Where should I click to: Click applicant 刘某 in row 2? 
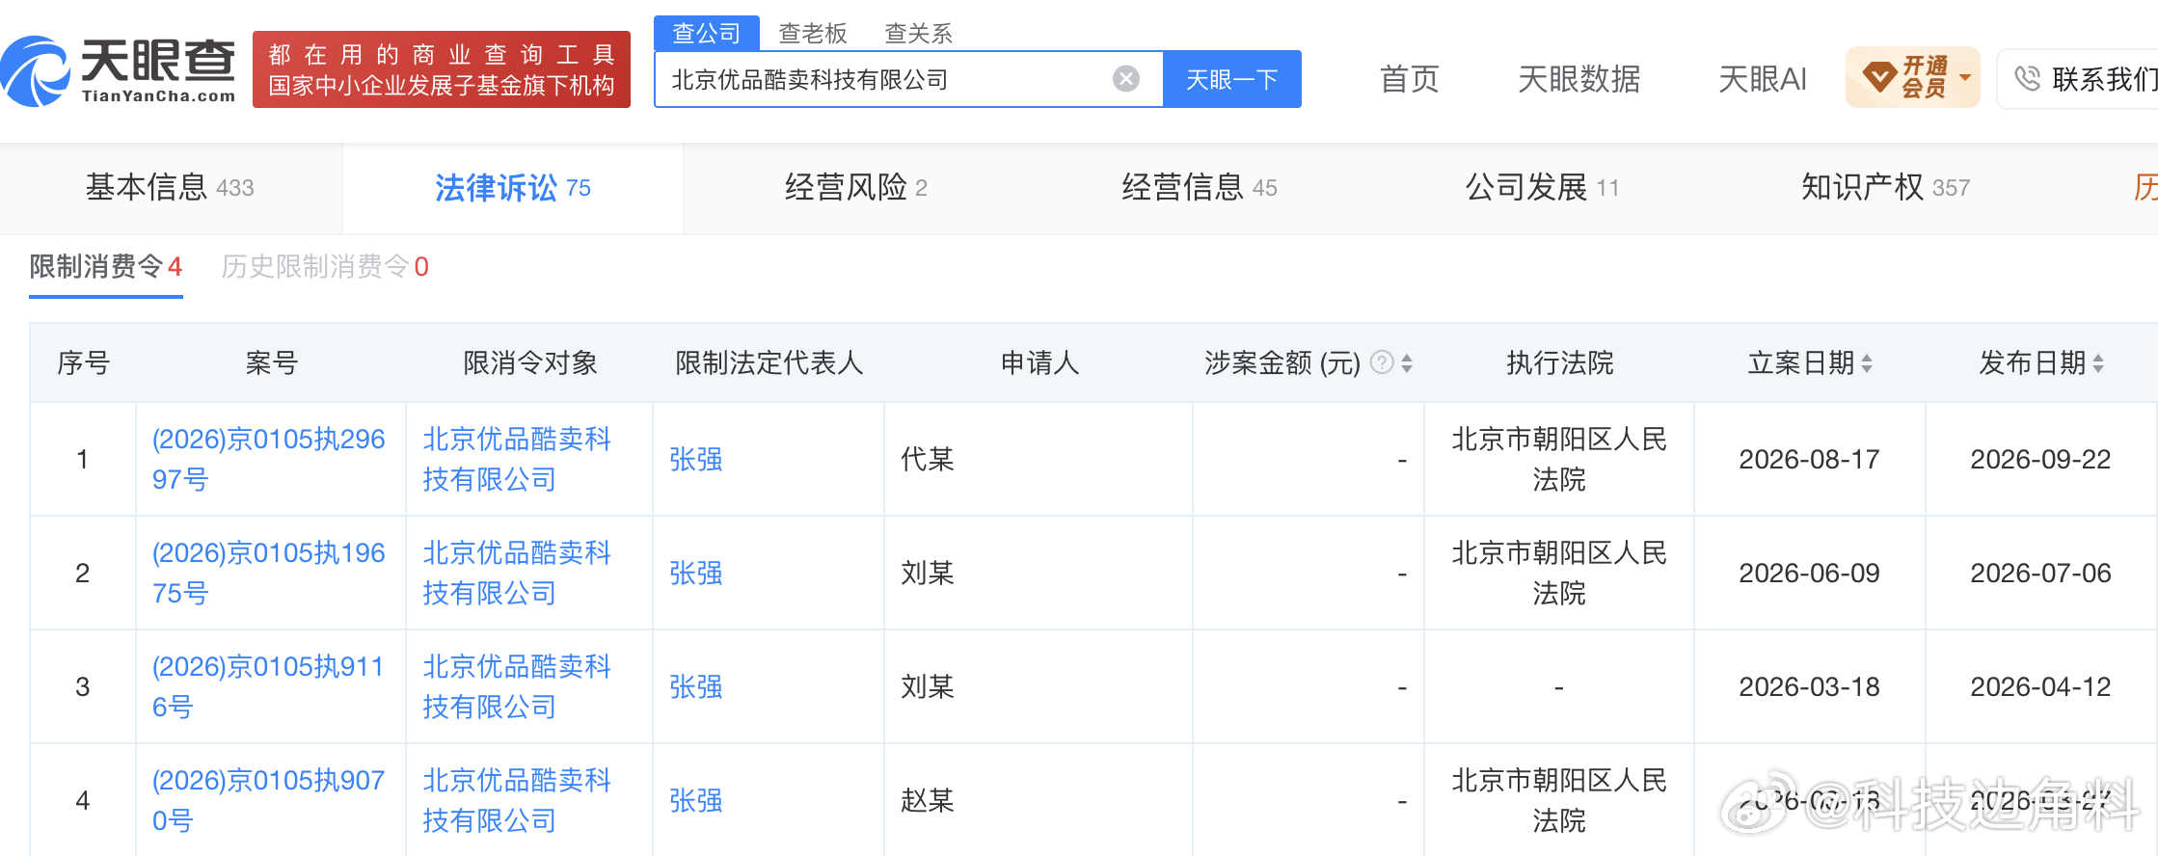click(x=928, y=573)
